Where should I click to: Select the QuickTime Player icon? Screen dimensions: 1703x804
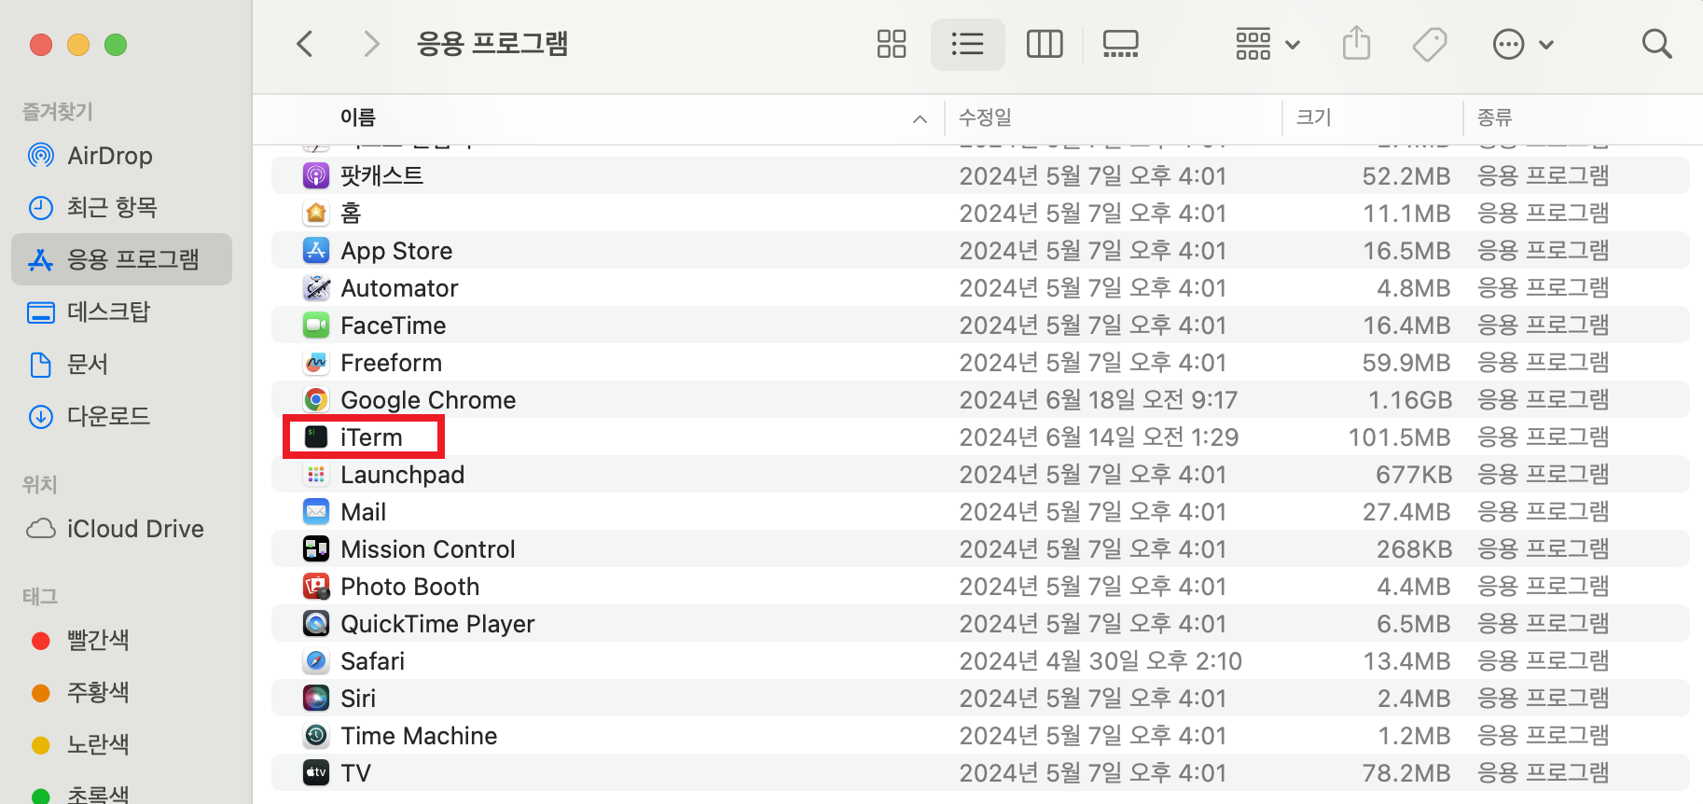pyautogui.click(x=316, y=623)
